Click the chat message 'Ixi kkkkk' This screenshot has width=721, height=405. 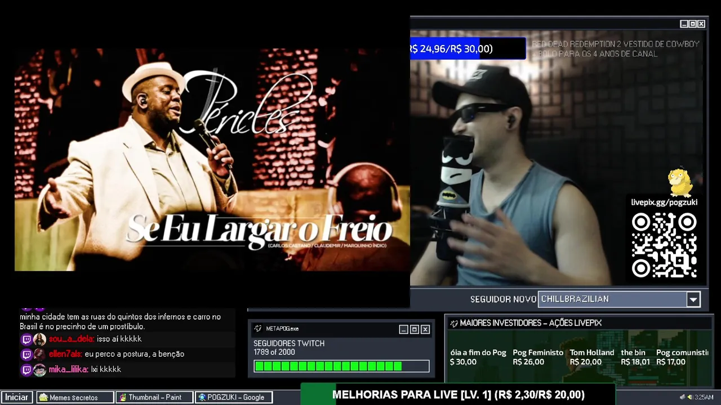pyautogui.click(x=106, y=370)
